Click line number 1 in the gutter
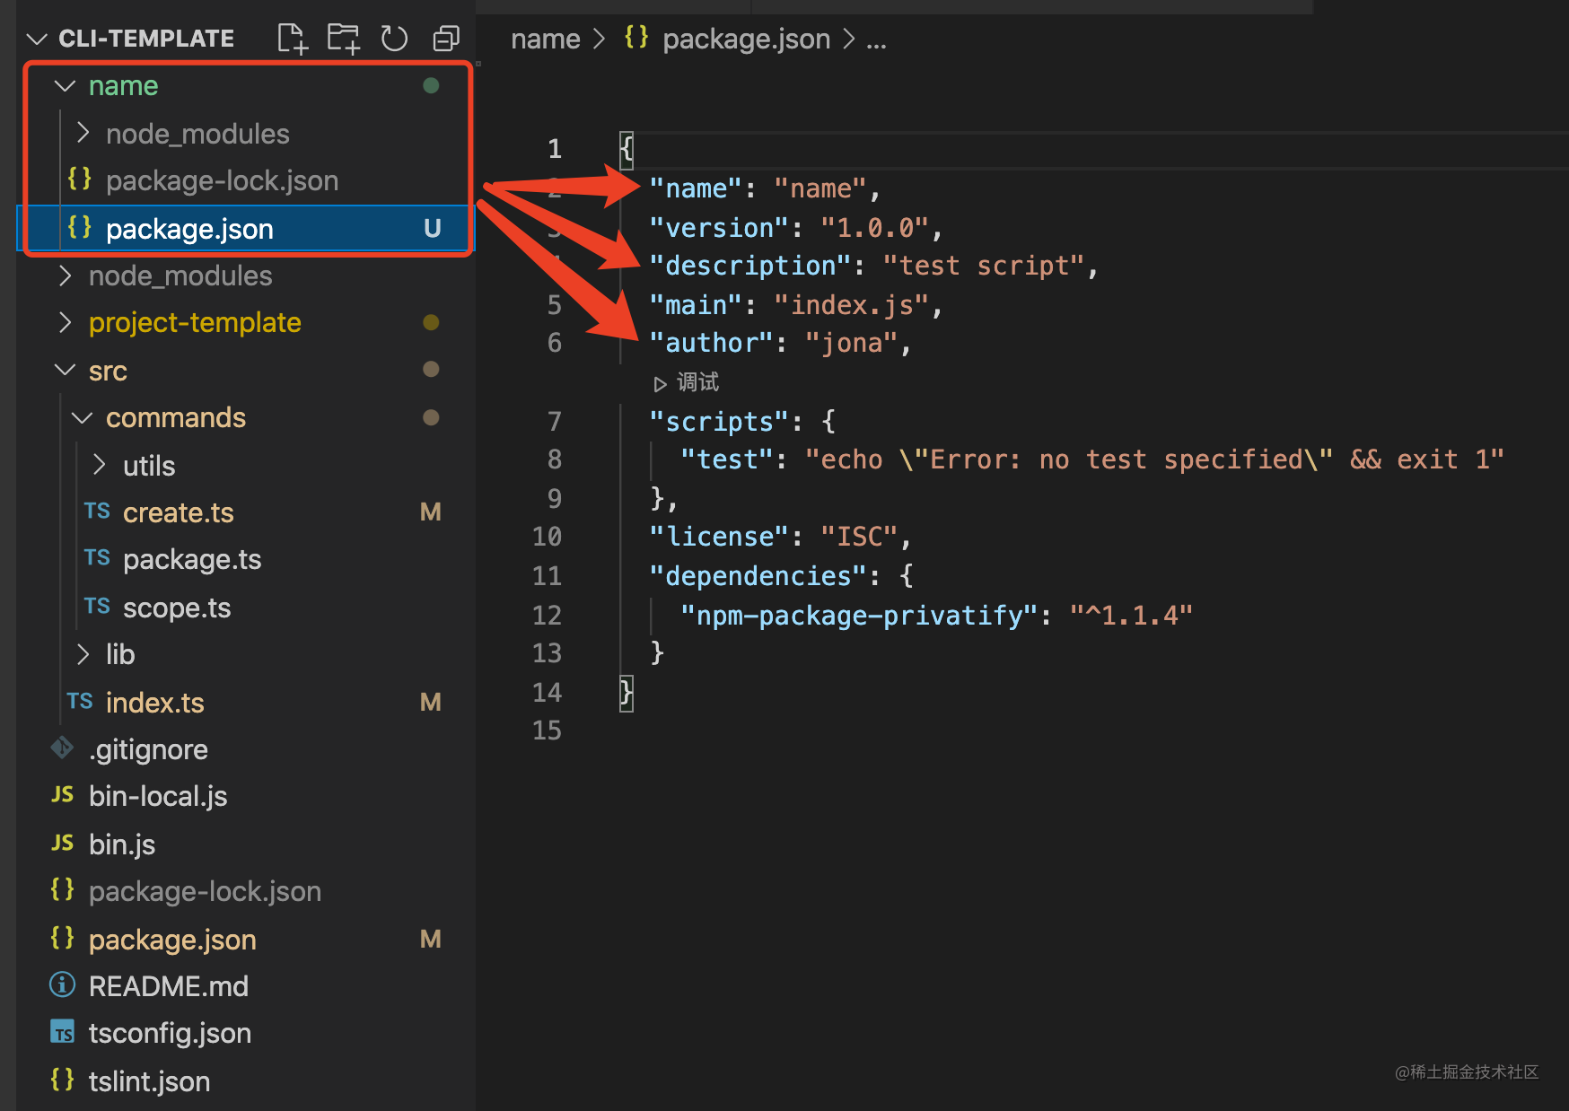This screenshot has width=1569, height=1111. click(555, 149)
